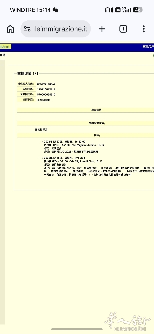Click the highlighted 'liane' header text

tap(5, 46)
